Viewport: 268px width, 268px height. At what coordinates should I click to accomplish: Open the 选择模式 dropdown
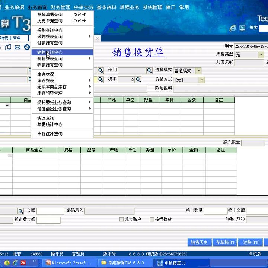pos(198,71)
